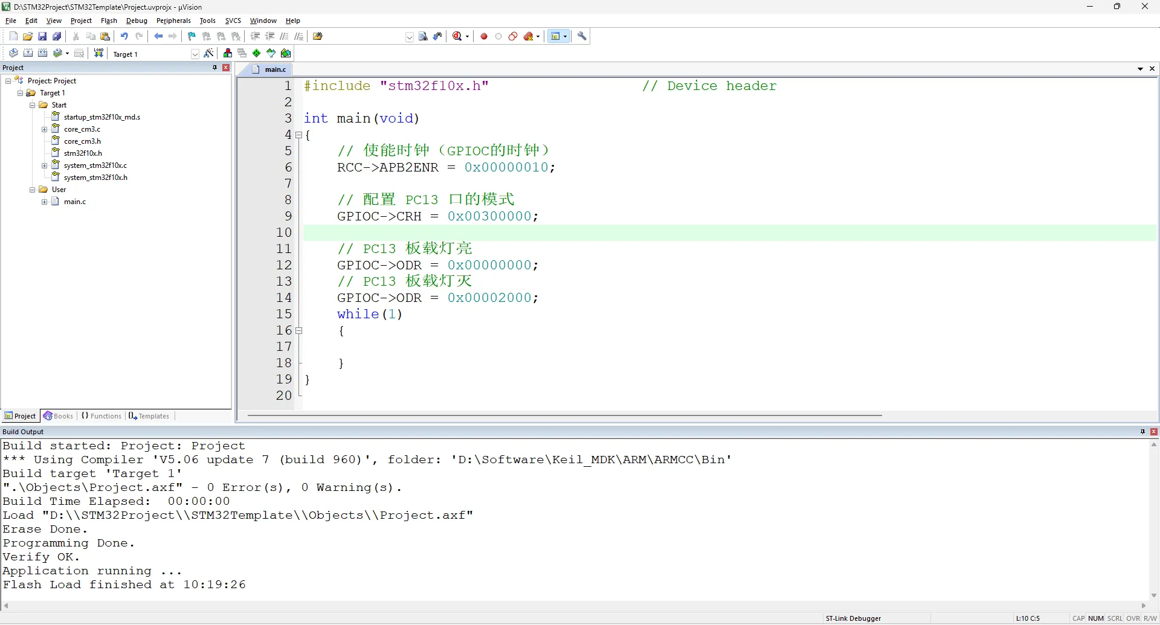Viewport: 1160px width, 625px height.
Task: Click the editor horizontal scrollbar
Action: 564,415
